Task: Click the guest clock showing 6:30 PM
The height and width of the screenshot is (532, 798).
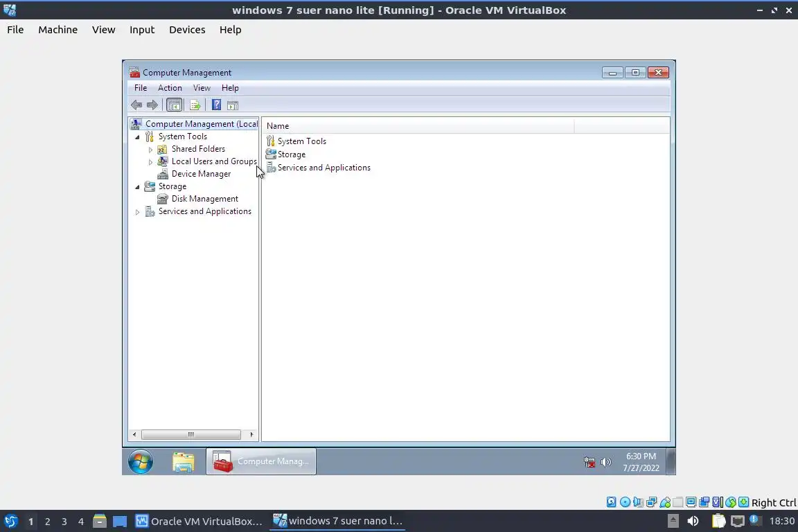Action: pyautogui.click(x=641, y=462)
